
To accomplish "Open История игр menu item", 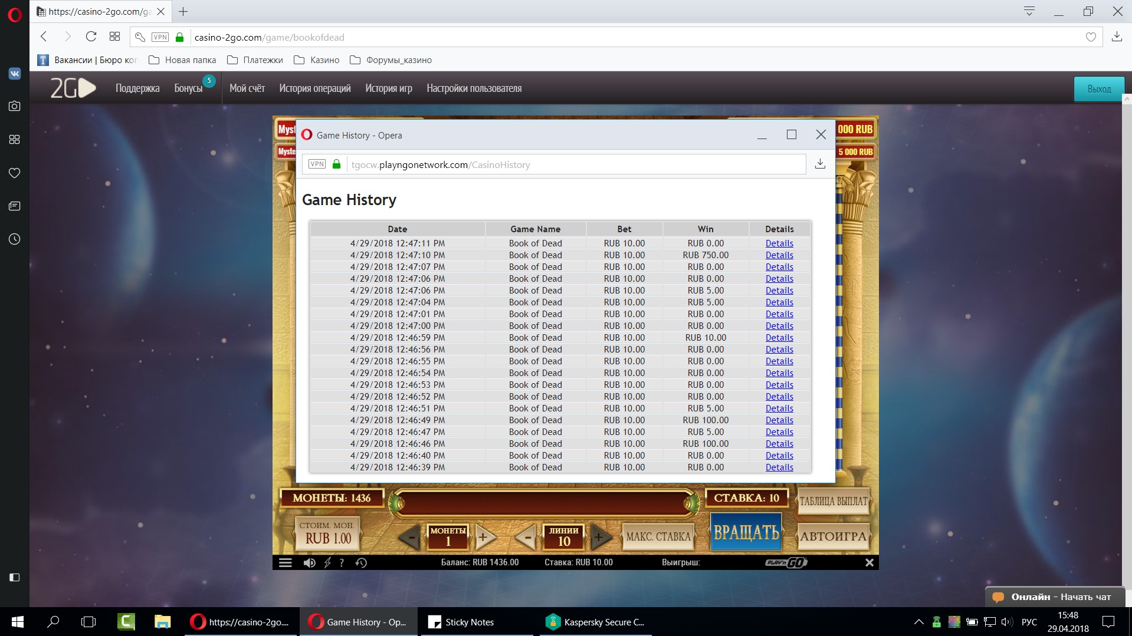I will [389, 88].
